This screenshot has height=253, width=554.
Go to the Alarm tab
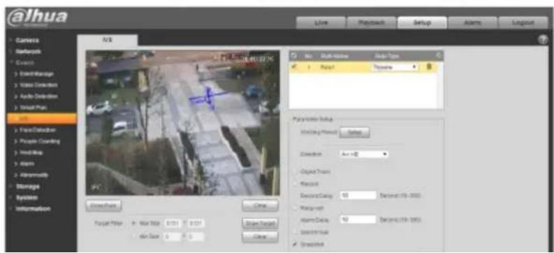tap(472, 22)
